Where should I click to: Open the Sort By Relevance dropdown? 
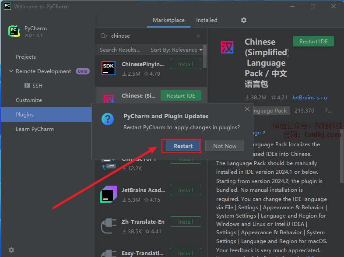click(176, 50)
